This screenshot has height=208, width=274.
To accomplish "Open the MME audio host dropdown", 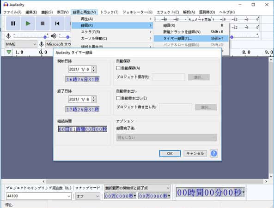I will tap(21, 44).
